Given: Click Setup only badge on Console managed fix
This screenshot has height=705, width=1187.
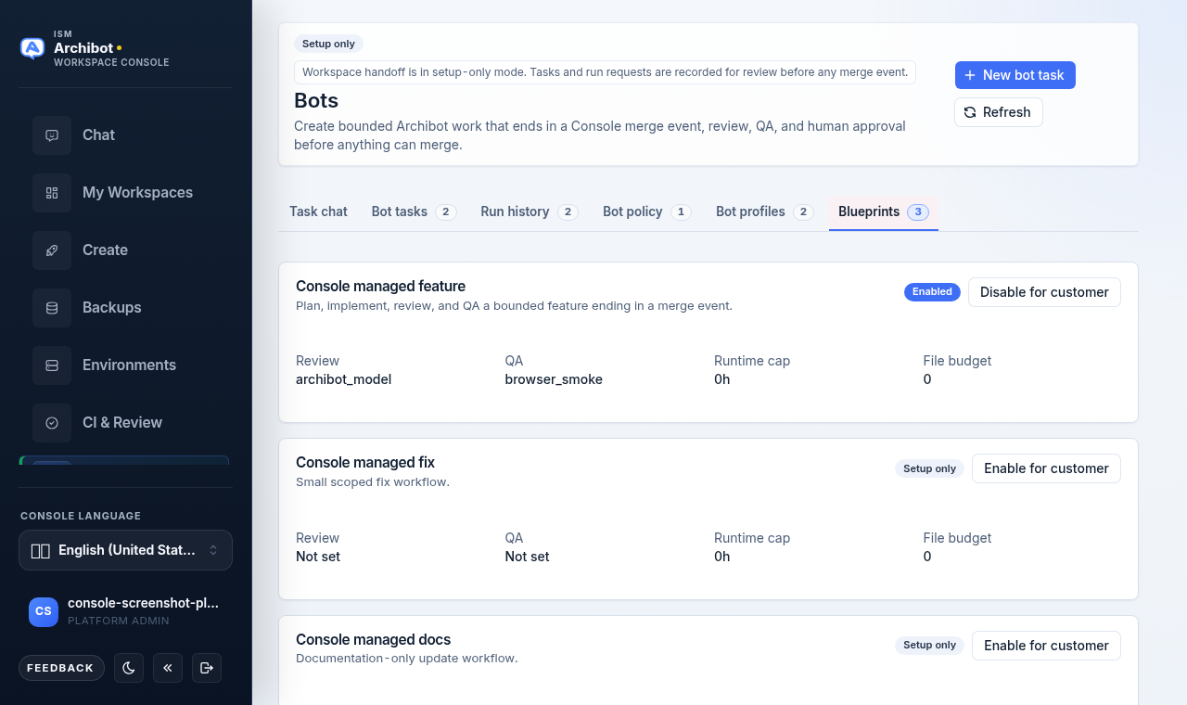Looking at the screenshot, I should pyautogui.click(x=929, y=468).
